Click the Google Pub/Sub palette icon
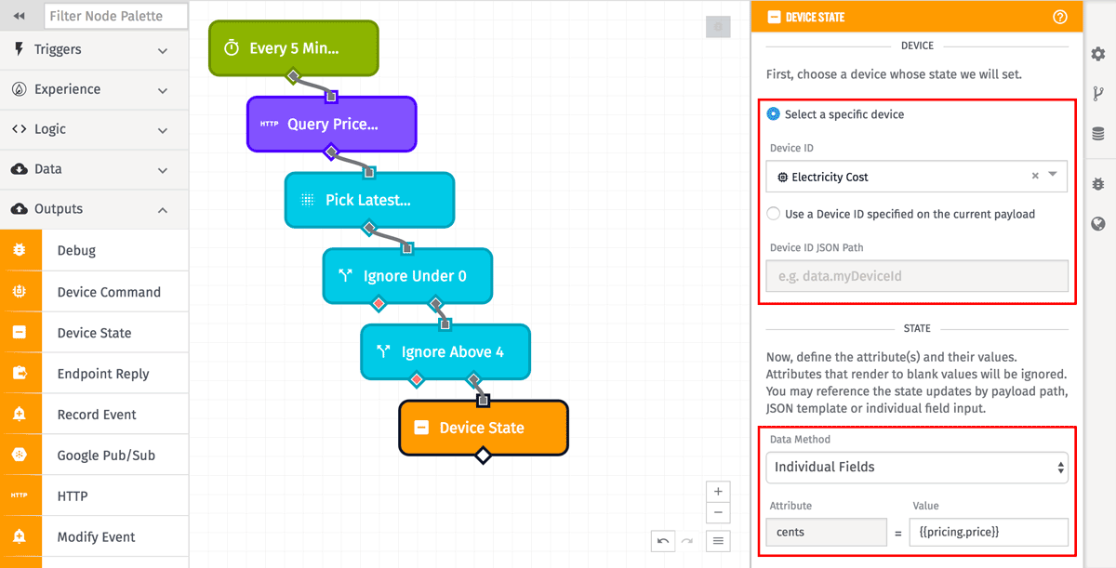Screen dimensions: 1116x568 [x=20, y=456]
